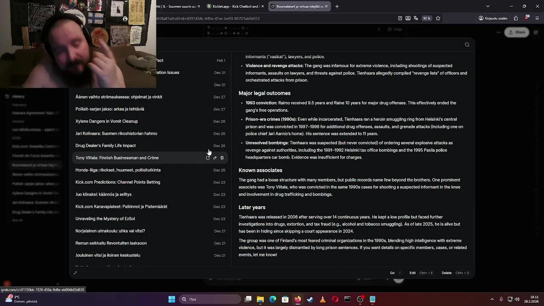Expand the Firefox list all tabs chevron
544x306 pixels.
[x=487, y=6]
